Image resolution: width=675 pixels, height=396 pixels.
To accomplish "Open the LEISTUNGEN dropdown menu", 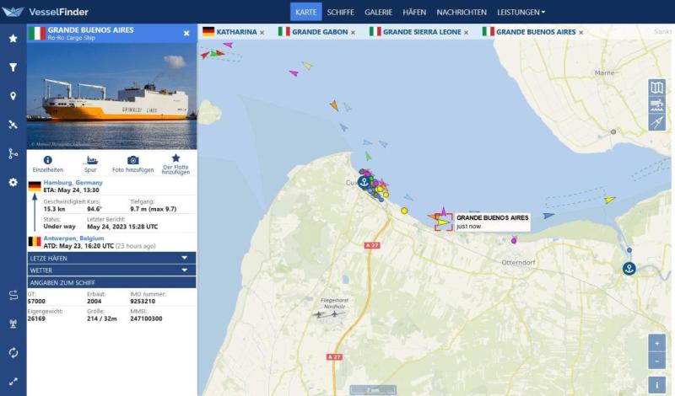I will (x=521, y=12).
